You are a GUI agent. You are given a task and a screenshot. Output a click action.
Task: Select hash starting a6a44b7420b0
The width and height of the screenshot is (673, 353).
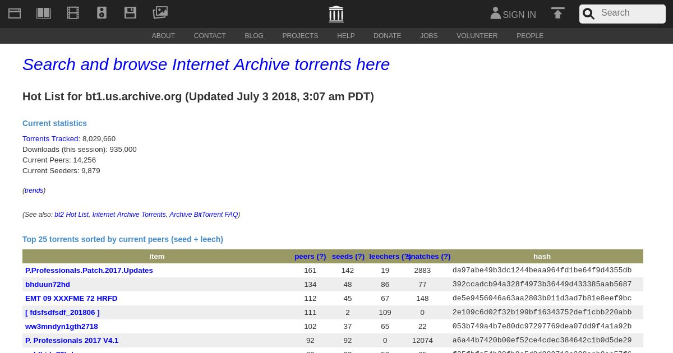(x=542, y=341)
